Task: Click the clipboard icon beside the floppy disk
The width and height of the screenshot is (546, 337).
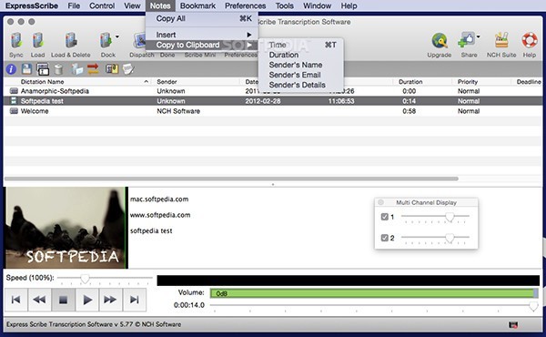Action: 43,69
